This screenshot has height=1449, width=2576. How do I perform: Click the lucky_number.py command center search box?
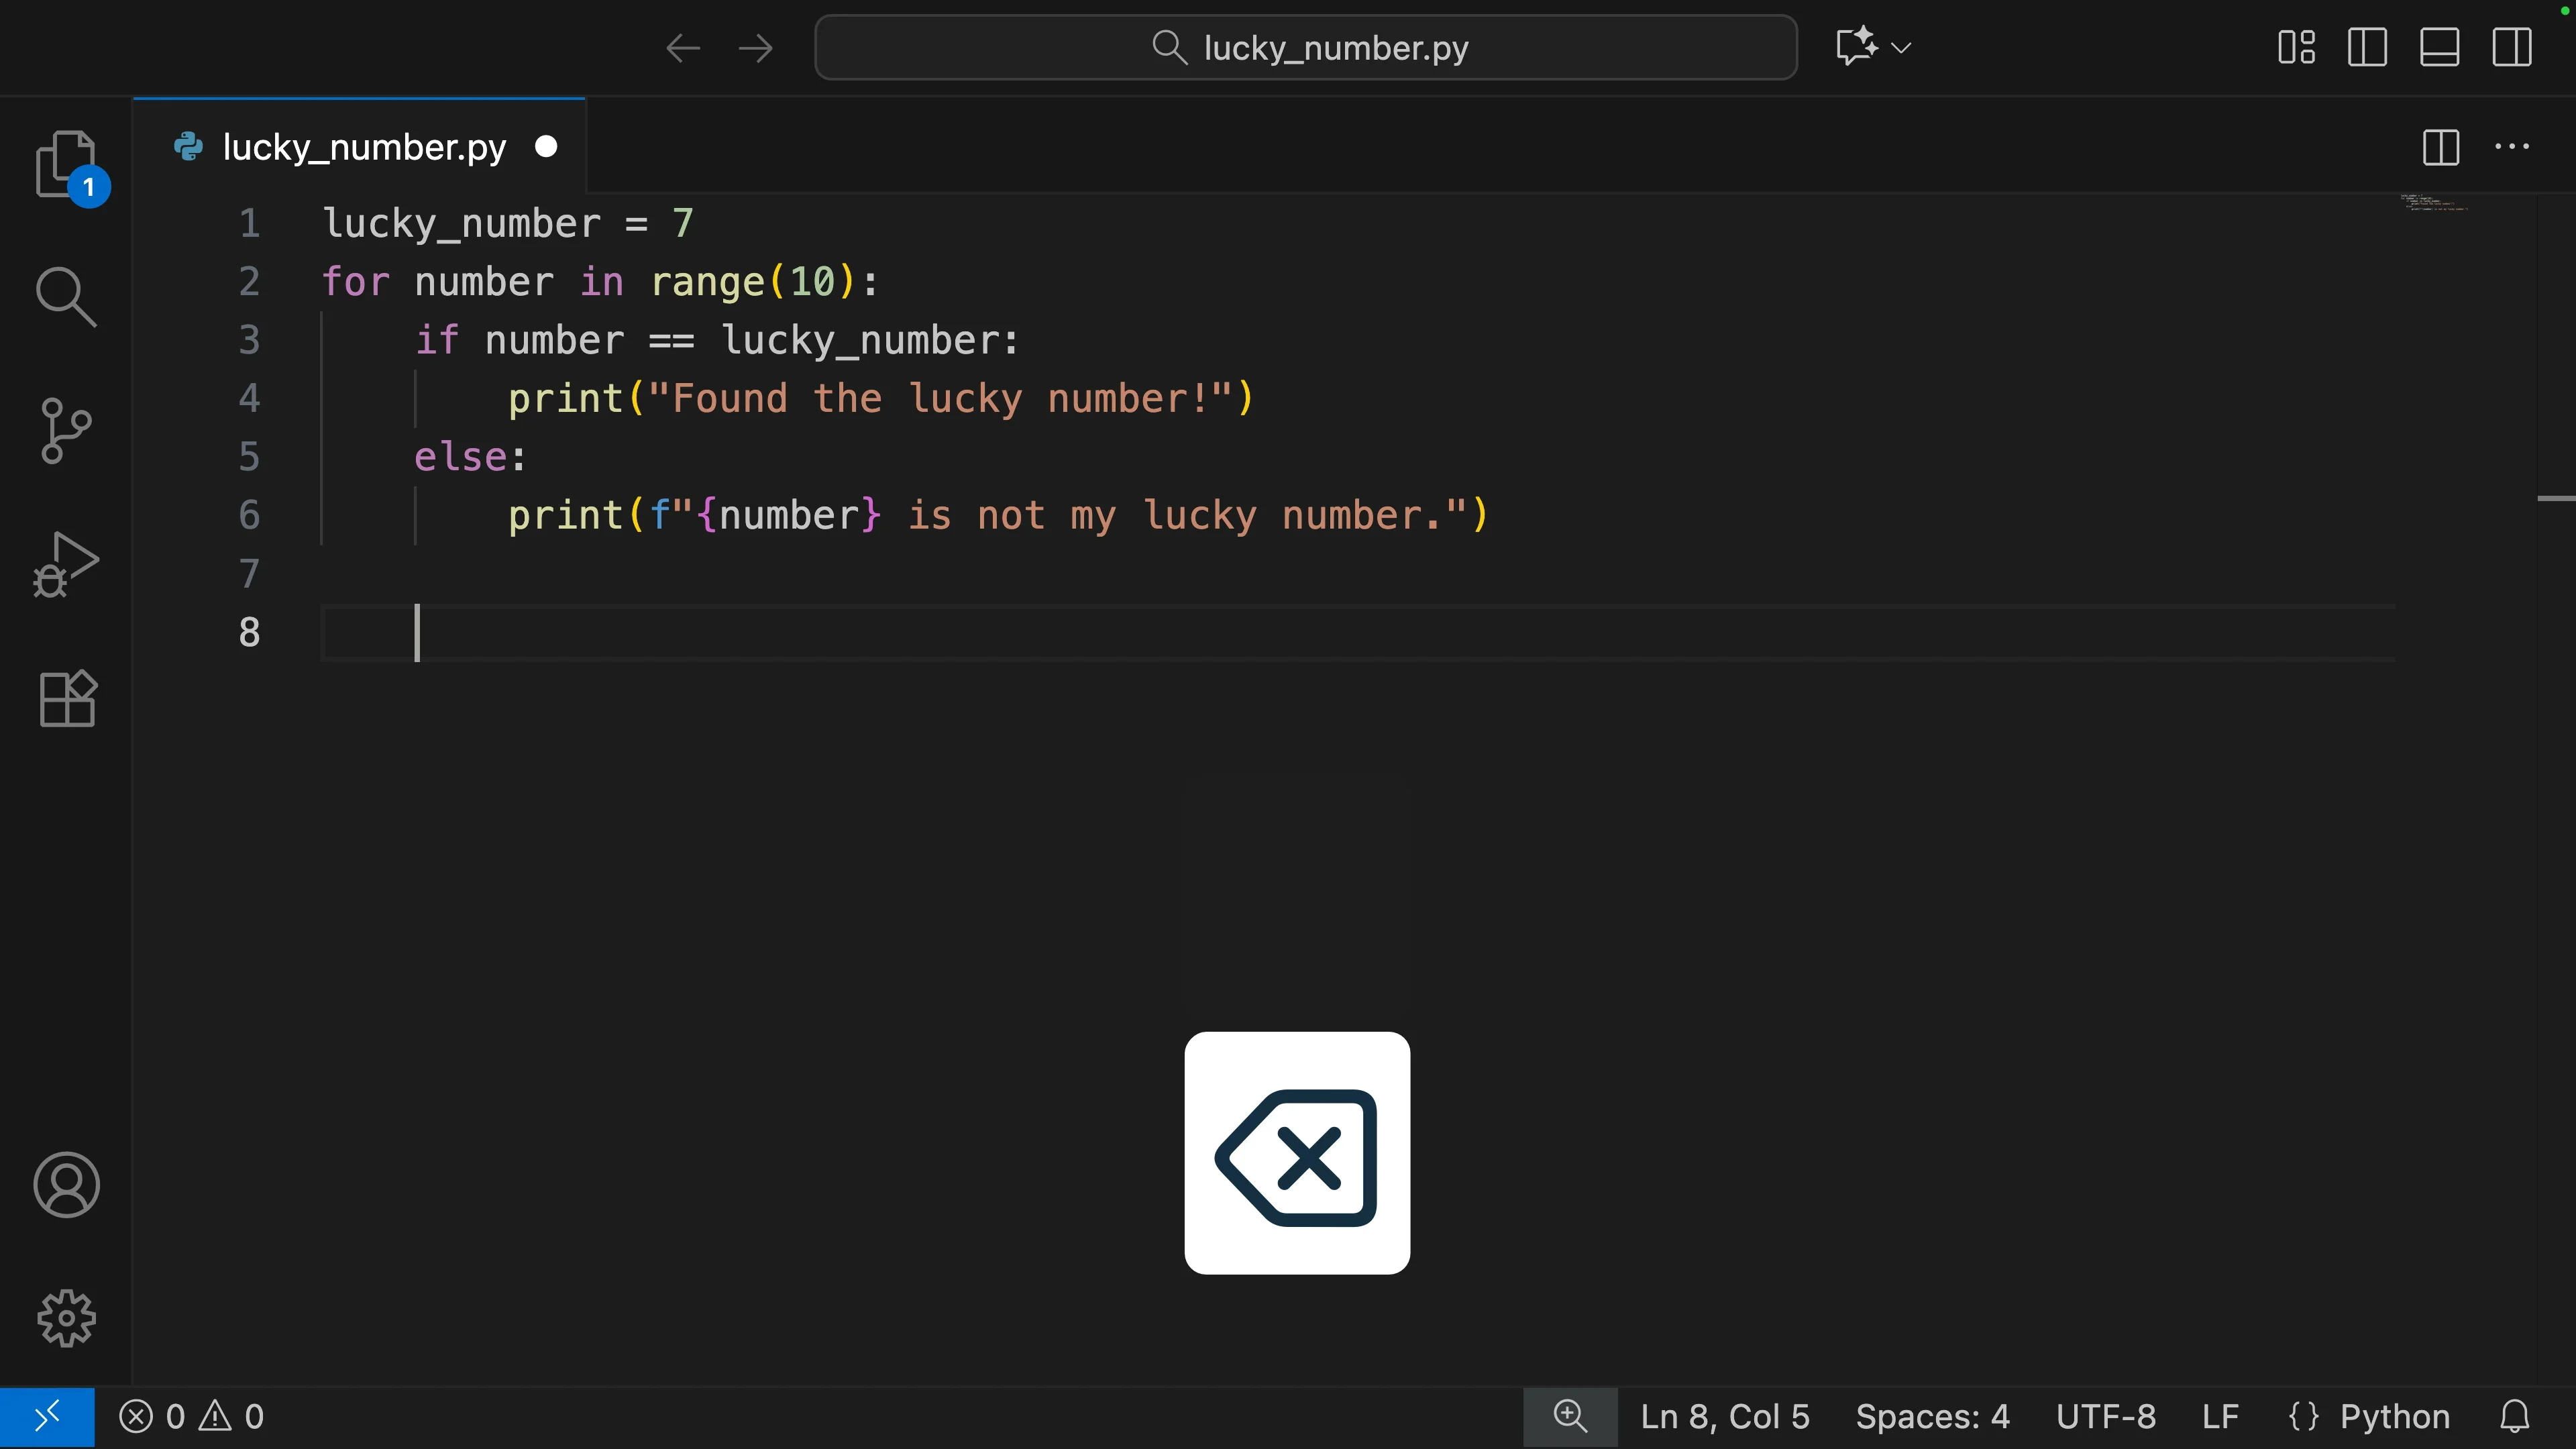pos(1305,47)
